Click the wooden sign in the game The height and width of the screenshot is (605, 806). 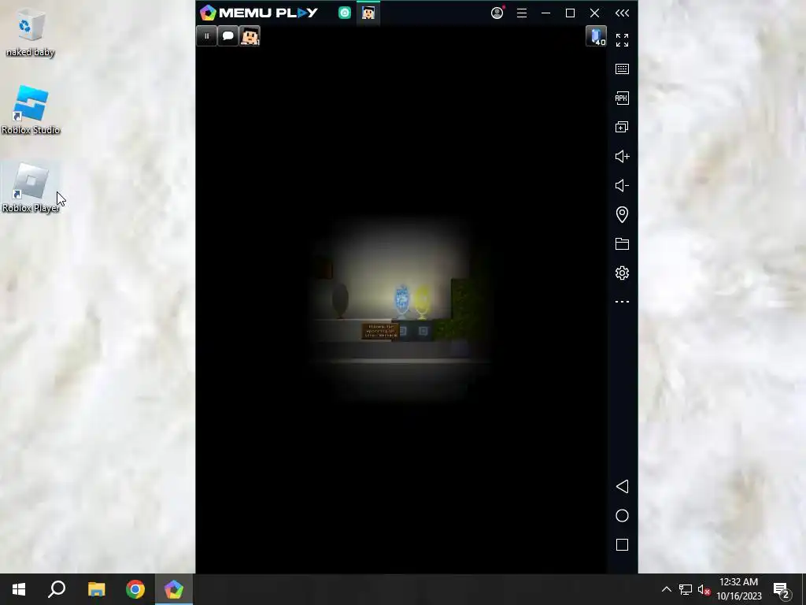click(x=380, y=331)
